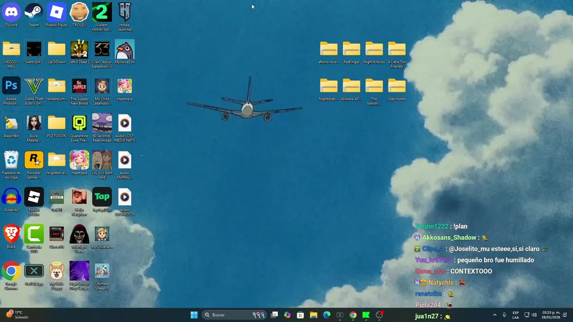Select the Silent Still 2 shortcut
This screenshot has width=573, height=322.
click(x=34, y=52)
